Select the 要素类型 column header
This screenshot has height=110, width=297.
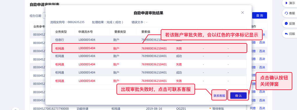point(120,32)
